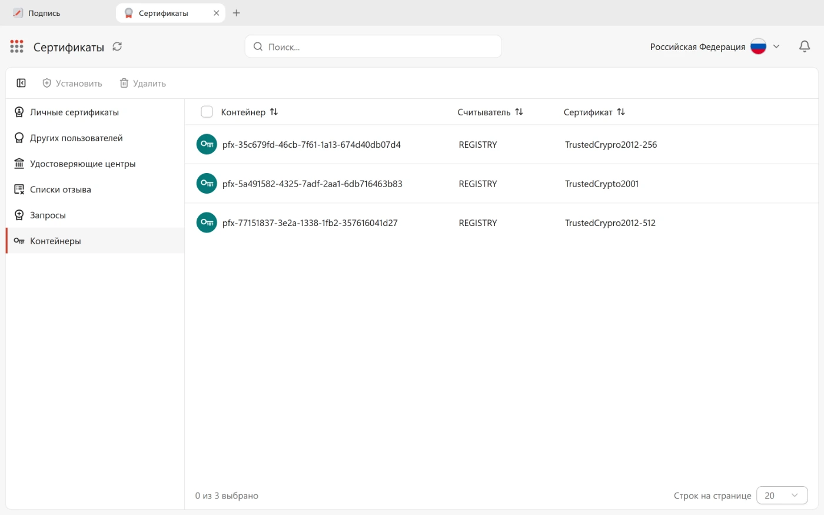Click the Считыватель column header
This screenshot has width=824, height=515.
coord(484,112)
